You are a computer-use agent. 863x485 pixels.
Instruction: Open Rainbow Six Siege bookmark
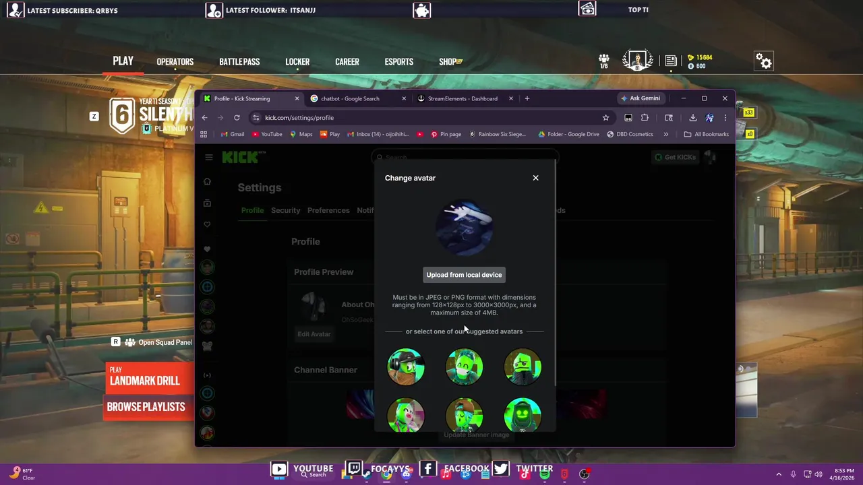point(498,134)
